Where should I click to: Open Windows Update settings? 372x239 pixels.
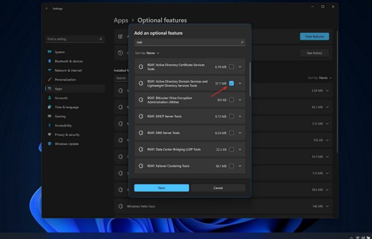pos(75,144)
